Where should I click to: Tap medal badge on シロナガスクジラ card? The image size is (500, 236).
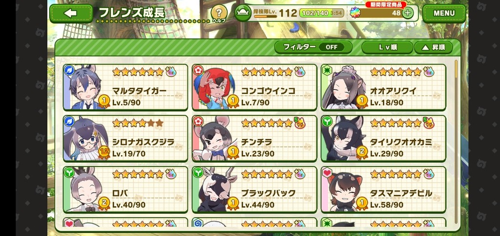pyautogui.click(x=104, y=153)
